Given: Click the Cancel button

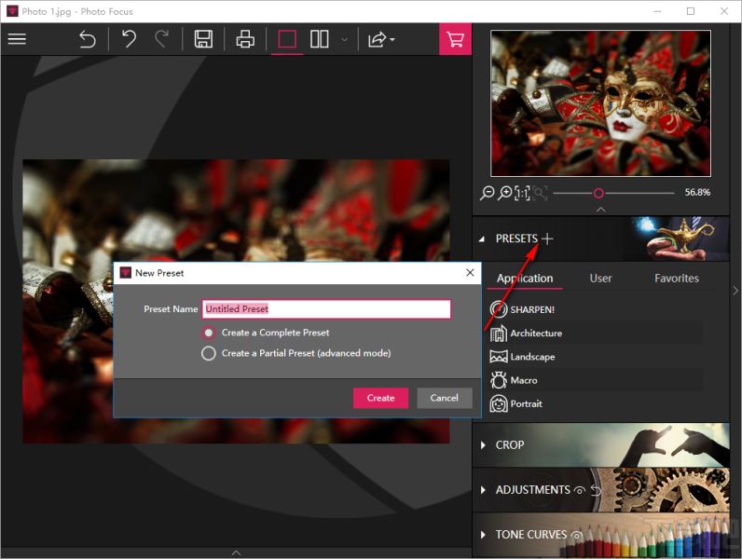Looking at the screenshot, I should point(445,398).
